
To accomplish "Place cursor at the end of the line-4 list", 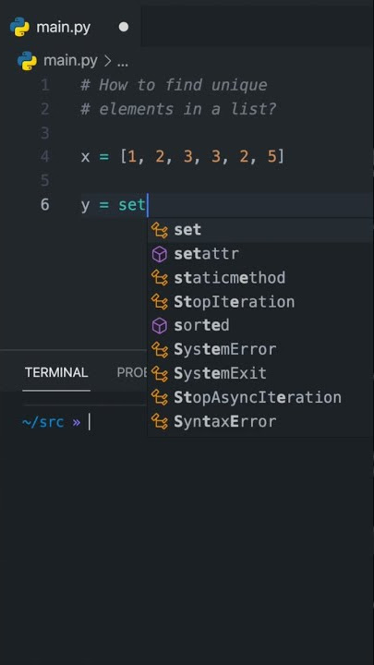I will click(x=285, y=157).
